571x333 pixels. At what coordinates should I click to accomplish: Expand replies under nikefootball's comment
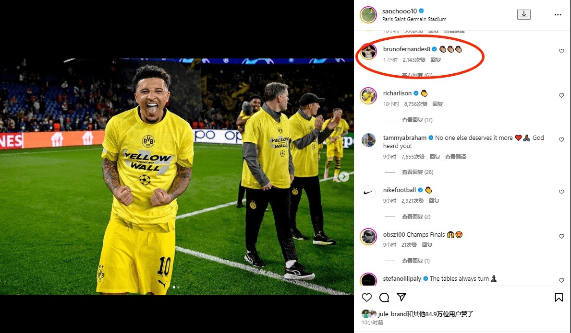[416, 217]
